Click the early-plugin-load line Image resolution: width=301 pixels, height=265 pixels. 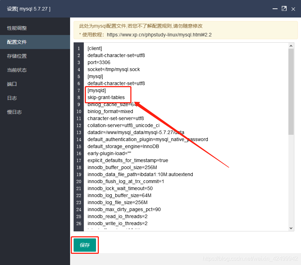tap(109, 153)
